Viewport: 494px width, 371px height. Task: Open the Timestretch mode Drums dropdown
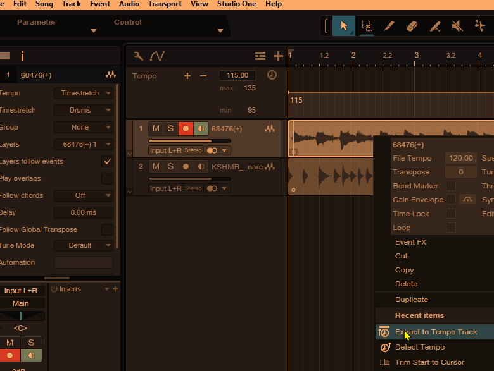(83, 110)
